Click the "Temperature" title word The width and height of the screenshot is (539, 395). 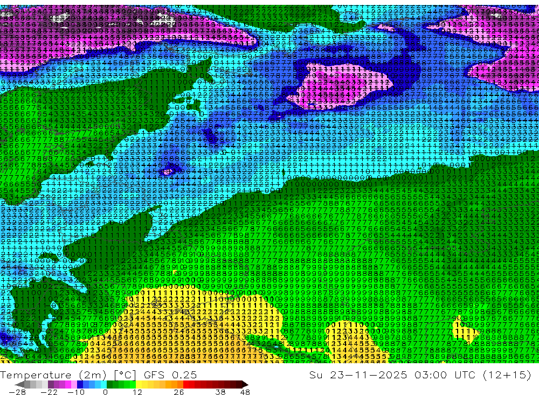pyautogui.click(x=36, y=375)
